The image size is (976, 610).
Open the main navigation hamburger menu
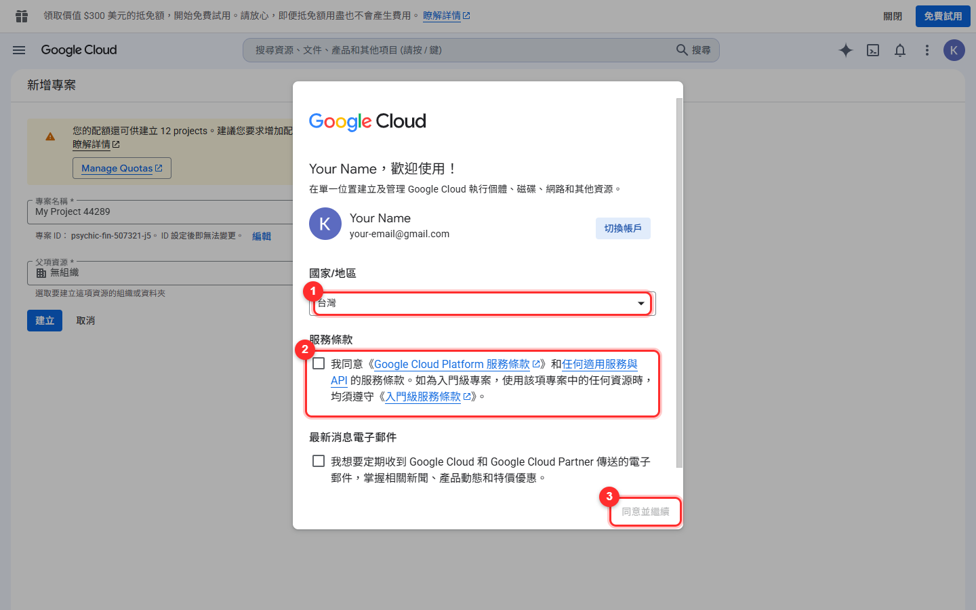pos(19,50)
